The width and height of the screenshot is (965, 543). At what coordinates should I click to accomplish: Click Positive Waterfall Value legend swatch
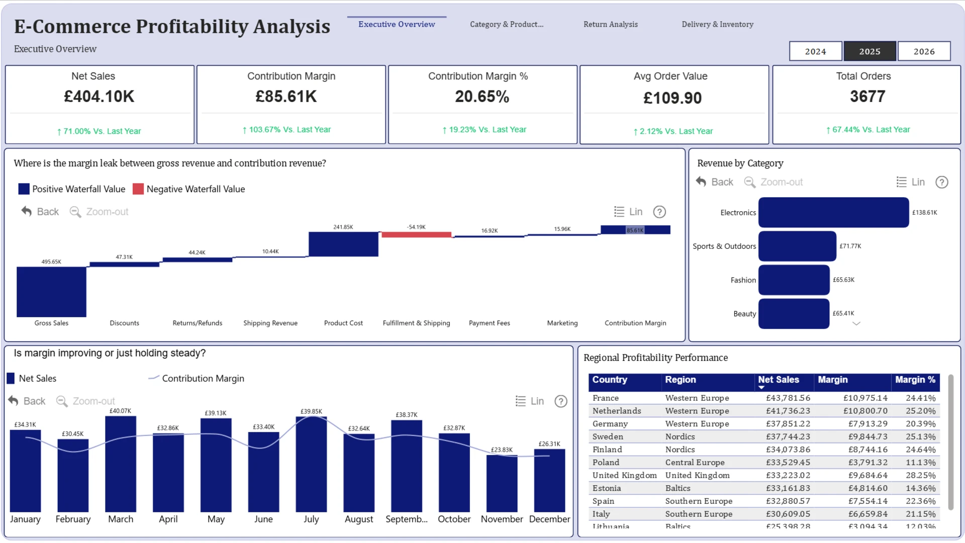[24, 189]
